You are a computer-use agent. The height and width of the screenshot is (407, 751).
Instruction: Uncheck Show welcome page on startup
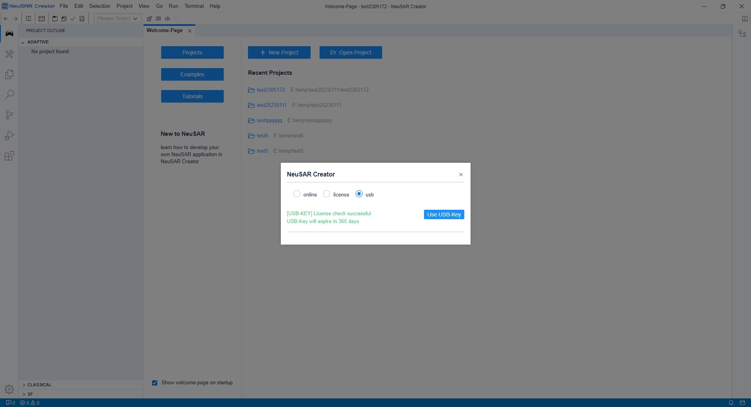click(155, 383)
